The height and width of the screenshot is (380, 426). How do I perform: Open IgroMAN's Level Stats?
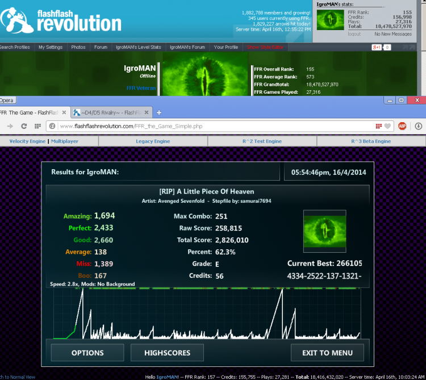click(139, 47)
